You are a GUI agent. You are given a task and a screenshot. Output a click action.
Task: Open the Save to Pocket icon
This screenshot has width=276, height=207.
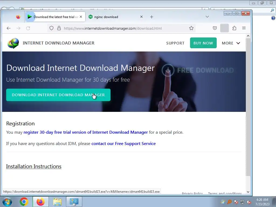[x=215, y=28]
